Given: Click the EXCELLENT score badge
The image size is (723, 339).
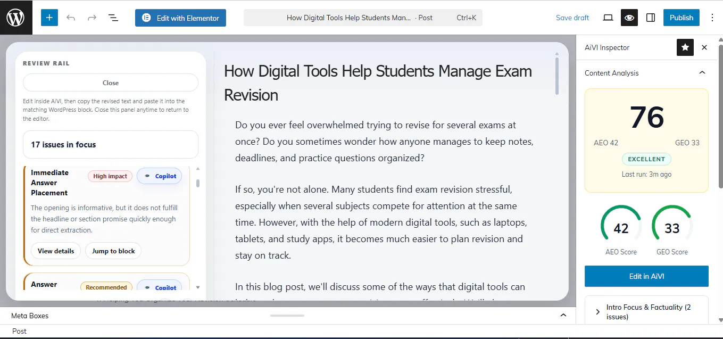Looking at the screenshot, I should (646, 159).
